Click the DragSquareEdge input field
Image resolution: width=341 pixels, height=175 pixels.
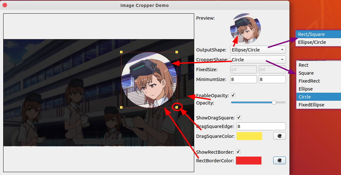click(x=261, y=126)
